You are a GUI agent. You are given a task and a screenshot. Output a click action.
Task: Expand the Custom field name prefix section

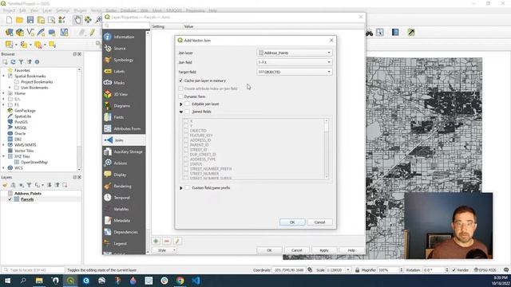coord(181,188)
